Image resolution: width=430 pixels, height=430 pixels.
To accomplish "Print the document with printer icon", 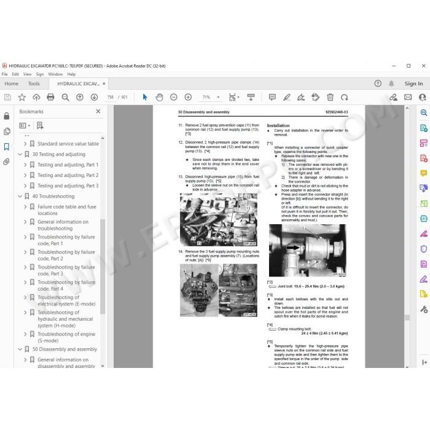I will tap(50, 97).
